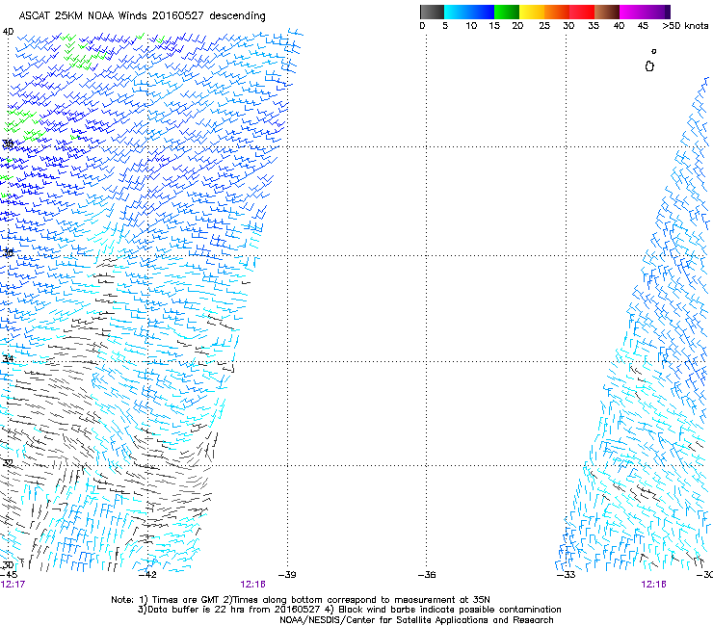Click the yellow 20-25 knots swatch
The image size is (713, 626).
pos(532,12)
